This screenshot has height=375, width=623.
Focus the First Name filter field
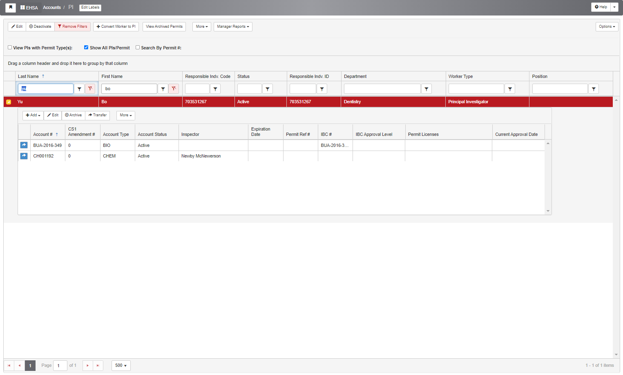coord(130,89)
